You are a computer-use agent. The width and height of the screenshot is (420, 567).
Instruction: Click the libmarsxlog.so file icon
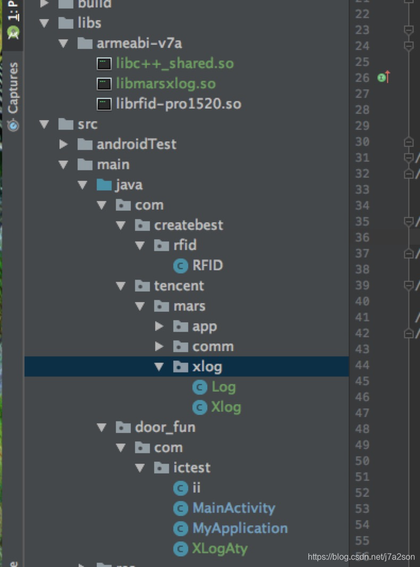pos(104,84)
